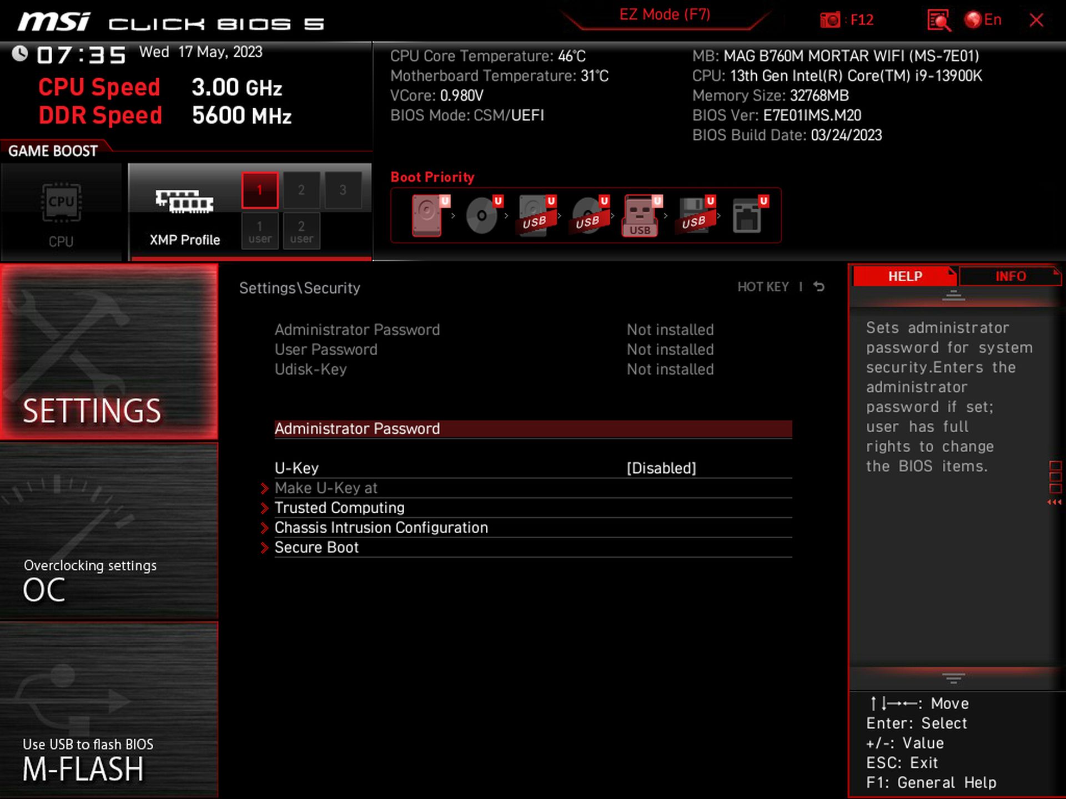The height and width of the screenshot is (799, 1066).
Task: Click the clock icon beside 07:35
Action: pos(20,54)
